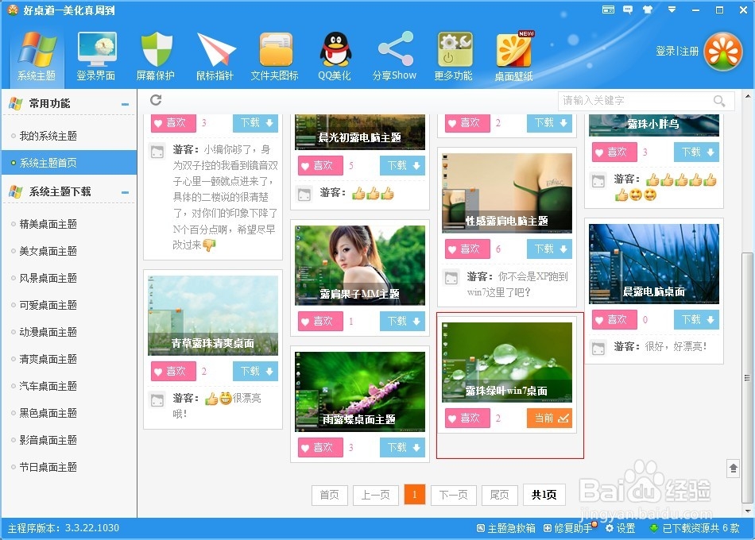Click the orange 当前 button
The width and height of the screenshot is (755, 540).
pyautogui.click(x=549, y=418)
